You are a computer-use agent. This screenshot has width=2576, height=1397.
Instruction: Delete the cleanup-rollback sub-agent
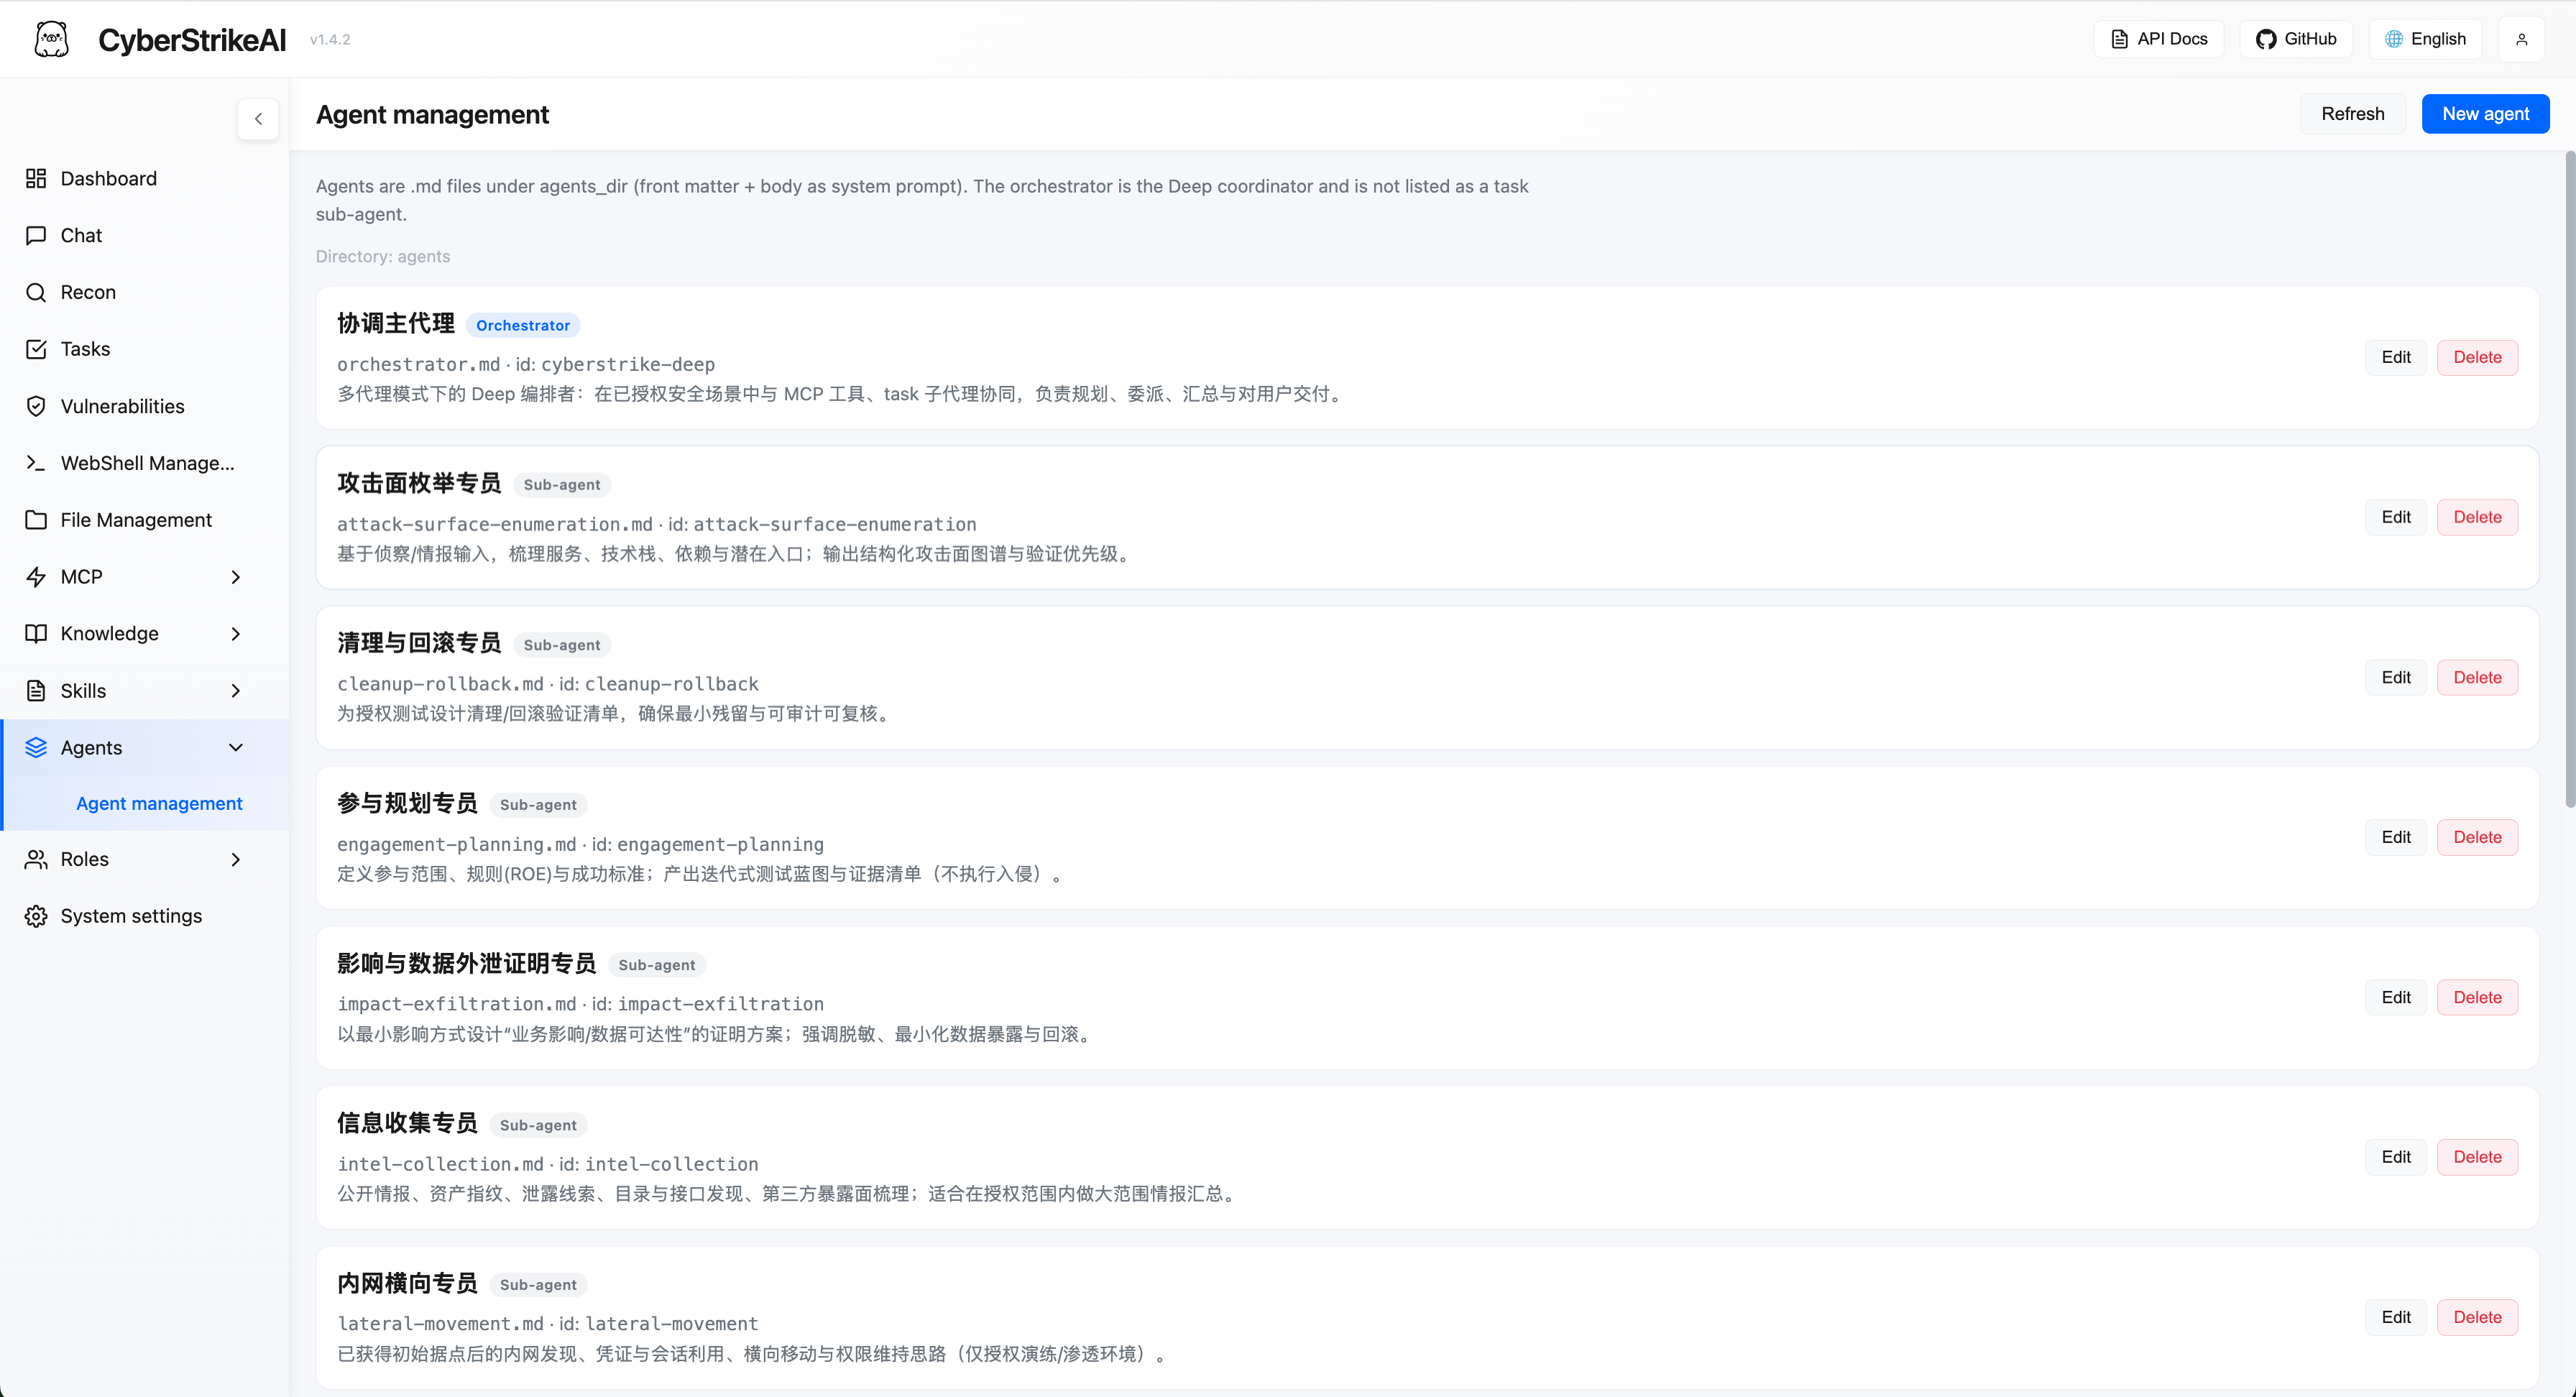pos(2477,677)
